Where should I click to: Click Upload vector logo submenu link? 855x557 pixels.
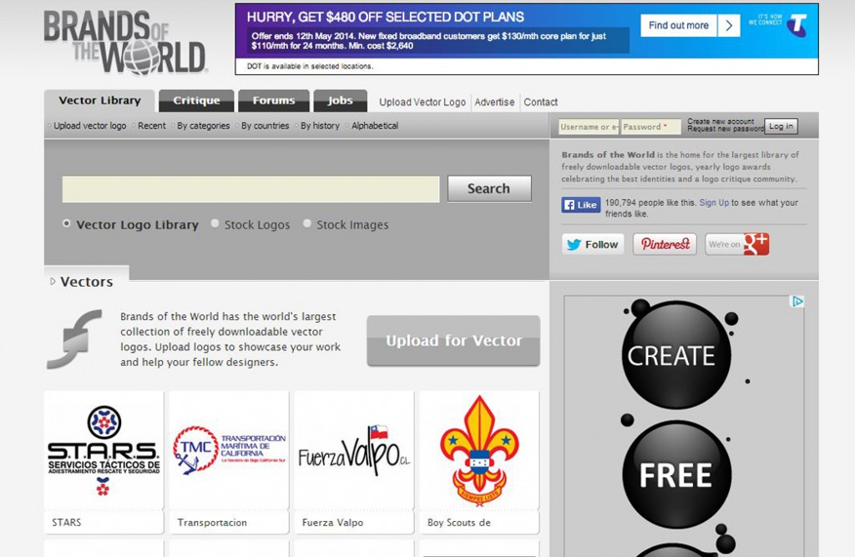click(x=90, y=126)
